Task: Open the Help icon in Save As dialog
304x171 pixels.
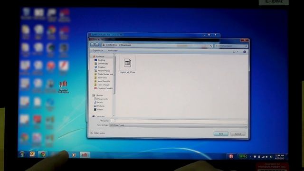Action: (245, 52)
